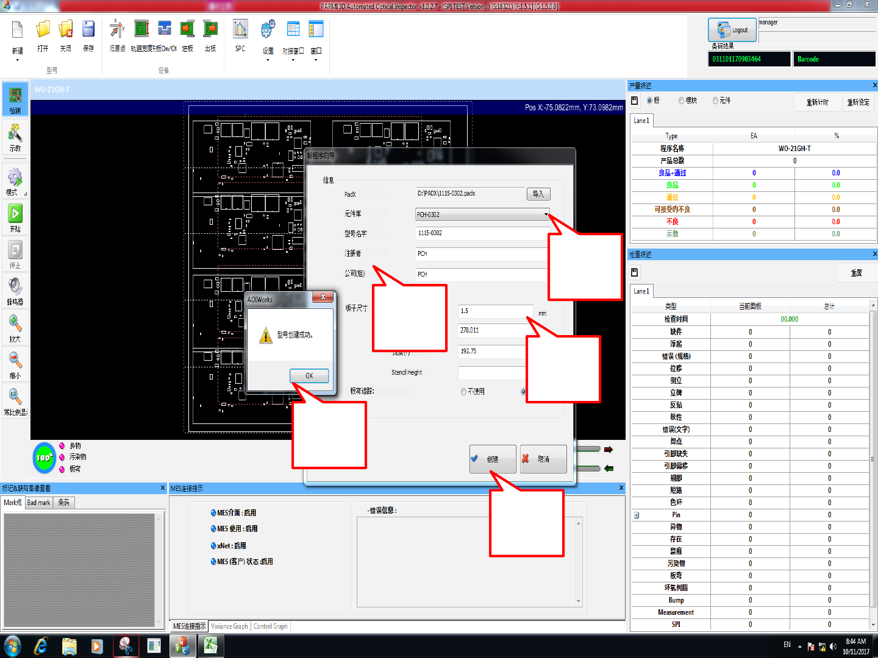Switch to the MES连接指示 bottom tab
Screen dimensions: 878x658
point(190,626)
